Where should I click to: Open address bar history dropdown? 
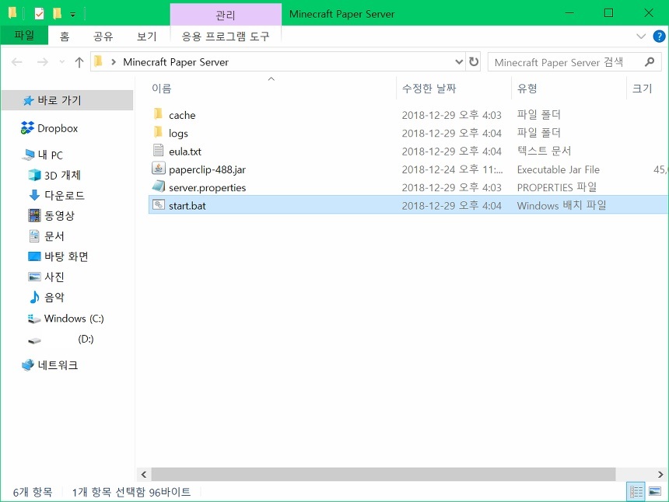click(x=459, y=62)
